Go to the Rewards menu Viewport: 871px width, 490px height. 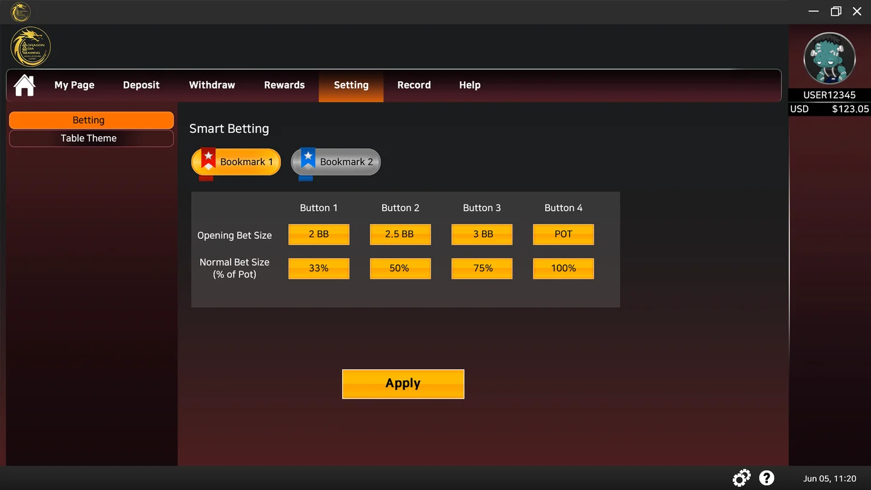(x=284, y=85)
